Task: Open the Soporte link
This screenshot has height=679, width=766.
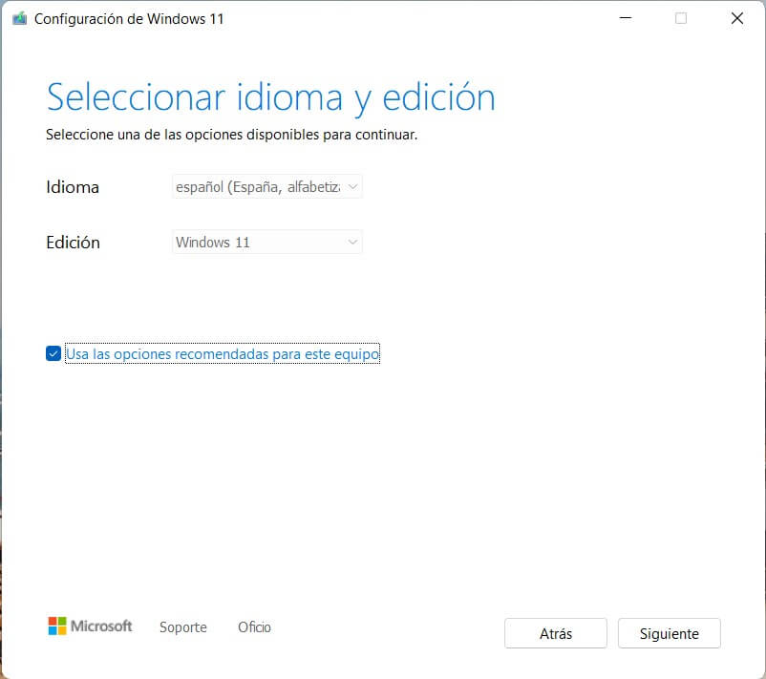Action: pos(183,626)
